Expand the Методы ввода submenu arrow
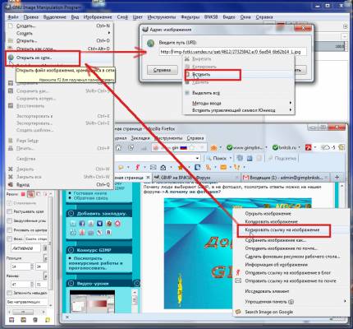This screenshot has height=329, width=353. (291, 103)
